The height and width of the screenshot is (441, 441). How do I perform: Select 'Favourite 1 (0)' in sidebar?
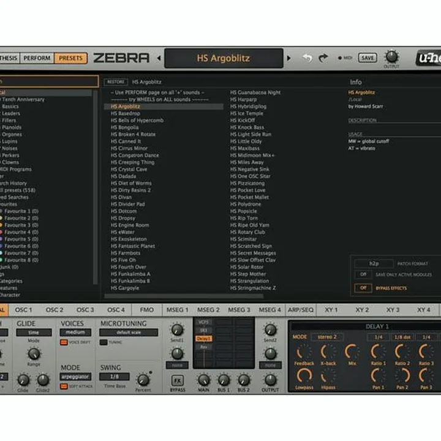click(x=21, y=211)
